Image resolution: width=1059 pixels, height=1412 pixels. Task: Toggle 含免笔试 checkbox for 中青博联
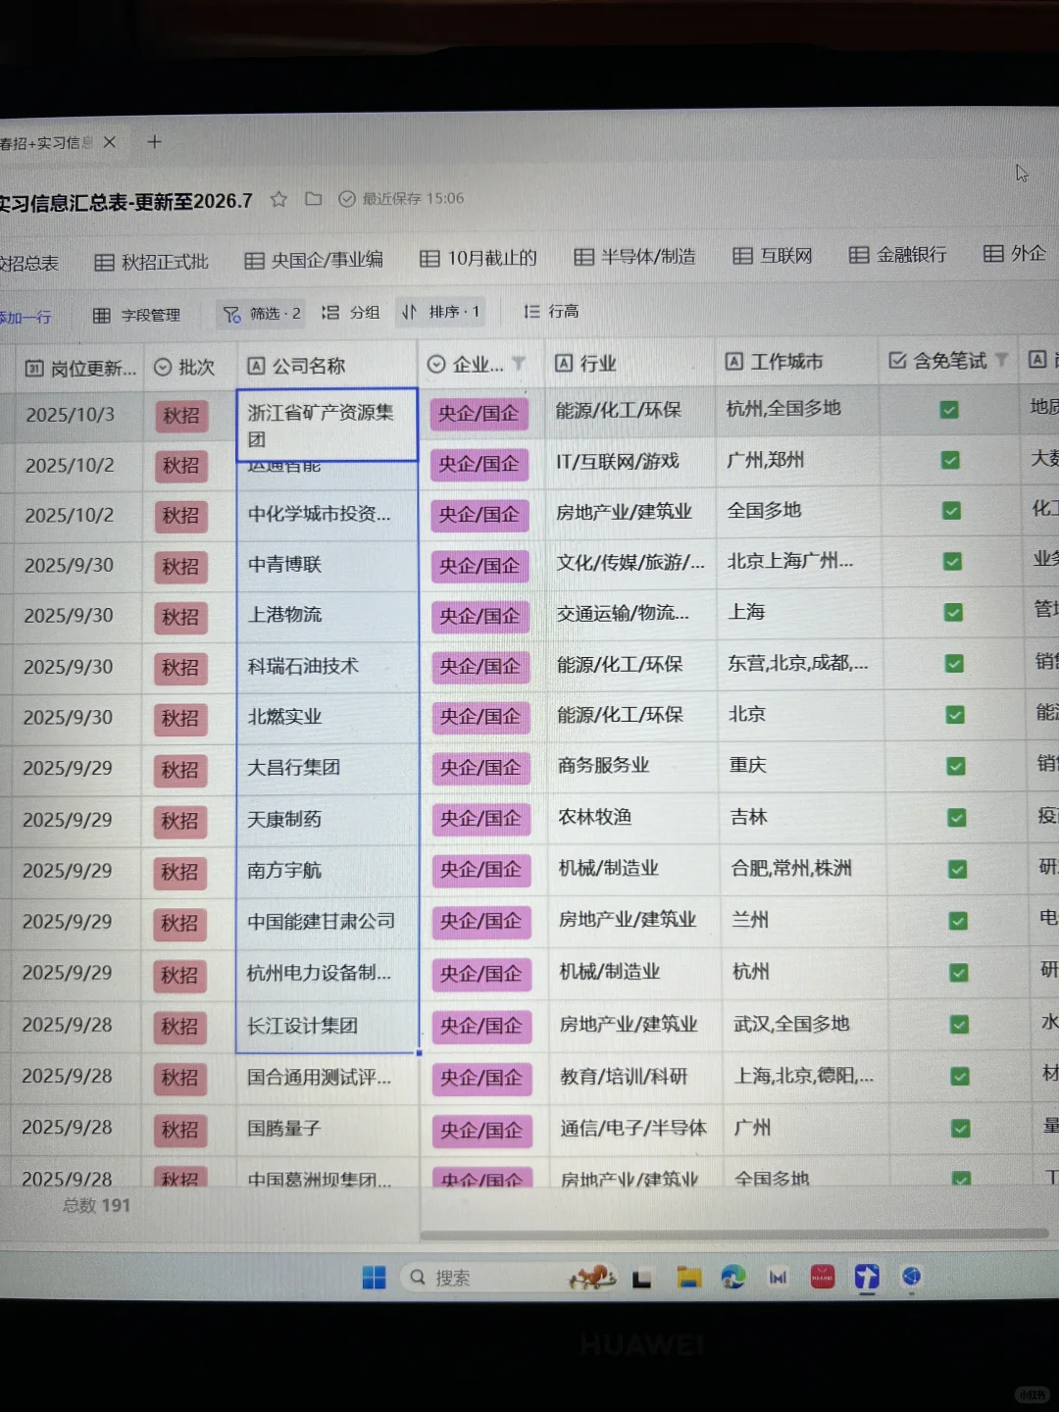(x=952, y=562)
